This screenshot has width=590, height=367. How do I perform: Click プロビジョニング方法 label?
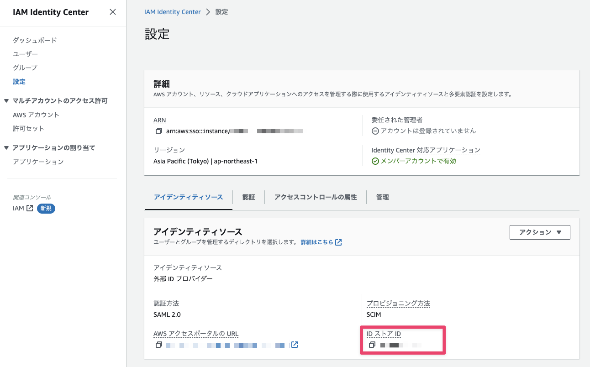pos(398,304)
